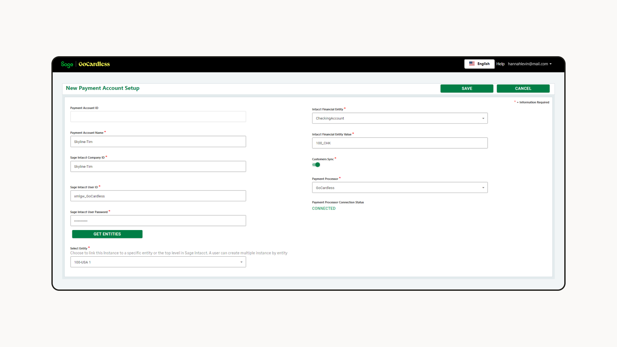617x347 pixels.
Task: Click the English language selector
Action: click(x=483, y=64)
